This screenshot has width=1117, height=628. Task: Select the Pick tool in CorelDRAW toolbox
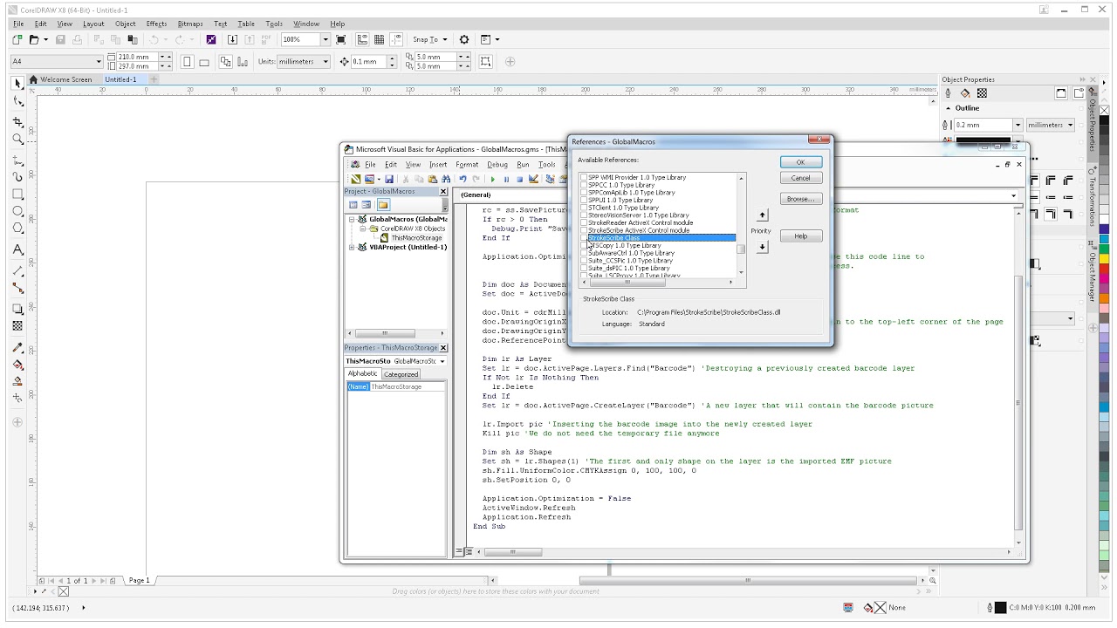(17, 84)
